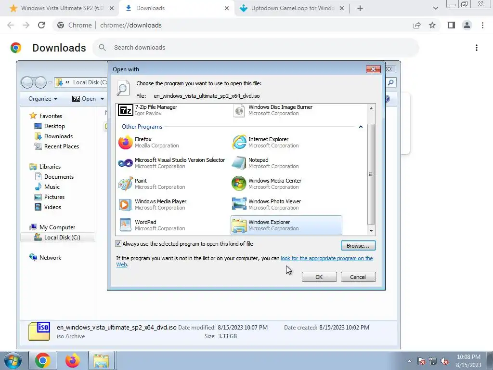Viewport: 493px width, 370px height.
Task: Click network connection tray icon
Action: (x=433, y=361)
